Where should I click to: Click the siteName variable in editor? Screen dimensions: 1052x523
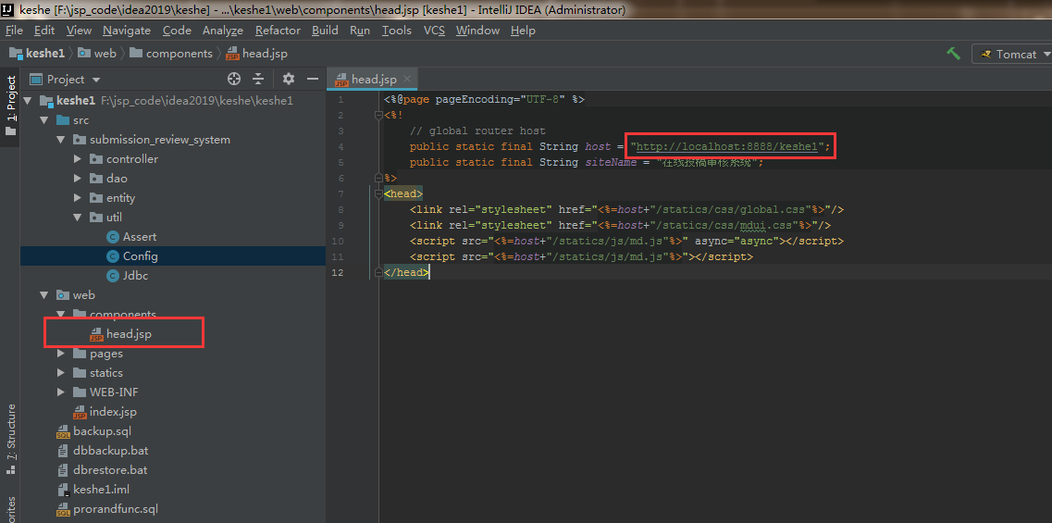tap(611, 163)
